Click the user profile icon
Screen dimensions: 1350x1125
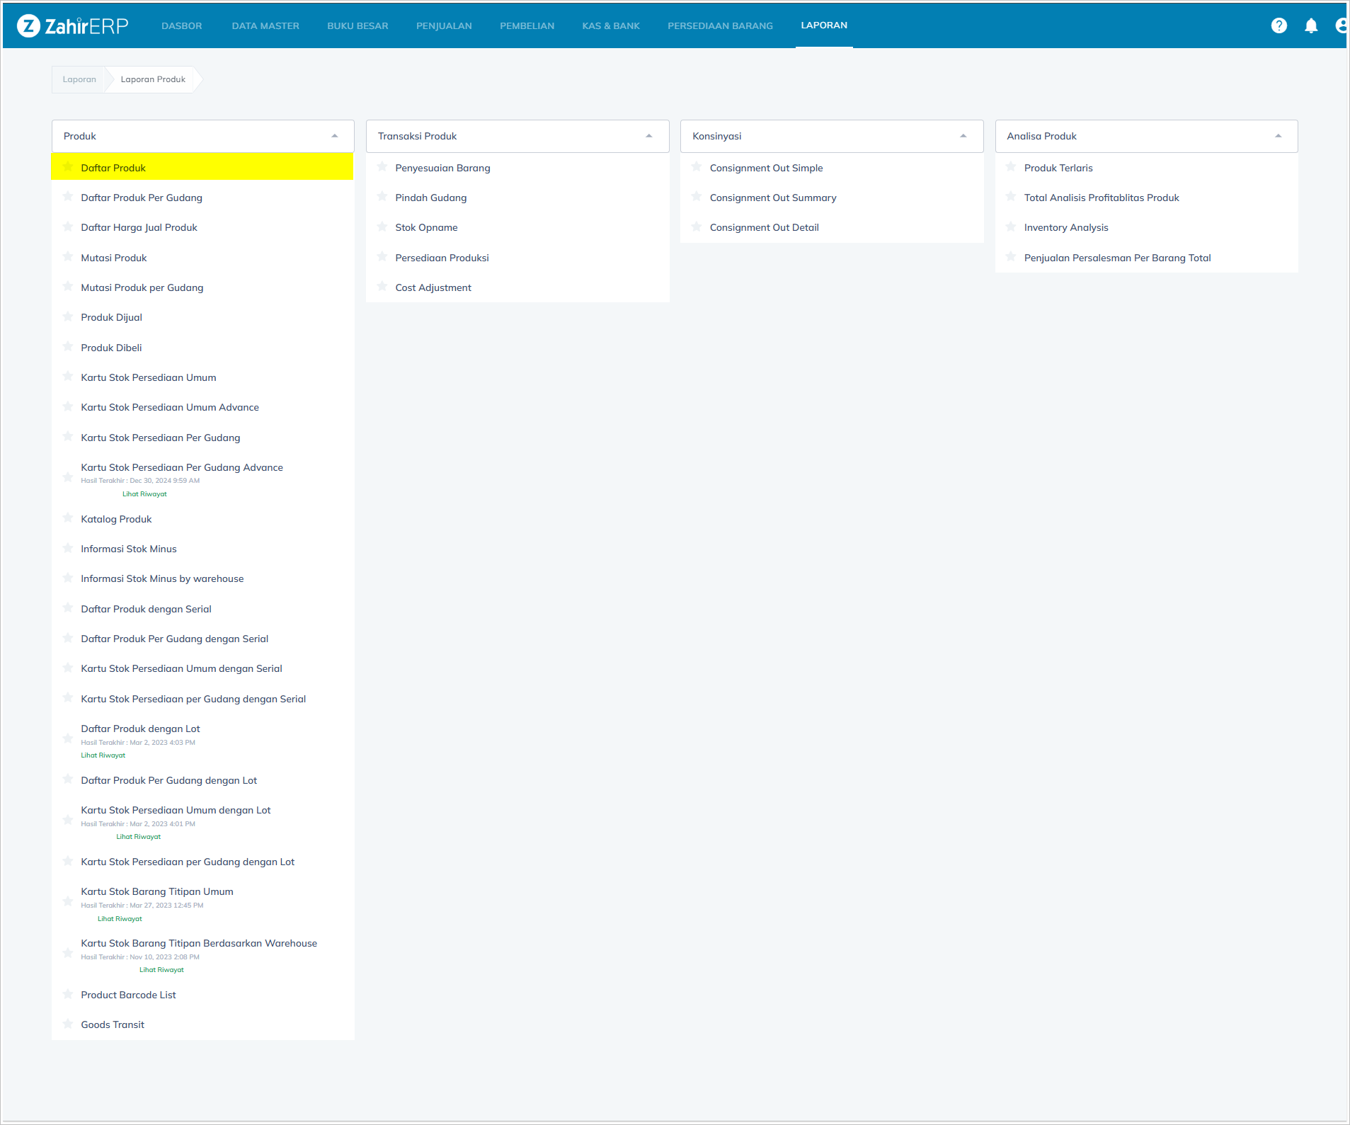1340,26
